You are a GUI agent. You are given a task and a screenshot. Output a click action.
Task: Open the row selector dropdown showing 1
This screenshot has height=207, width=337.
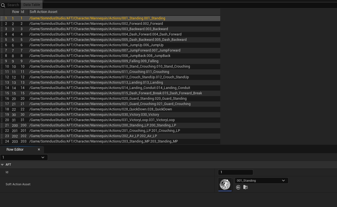24,157
